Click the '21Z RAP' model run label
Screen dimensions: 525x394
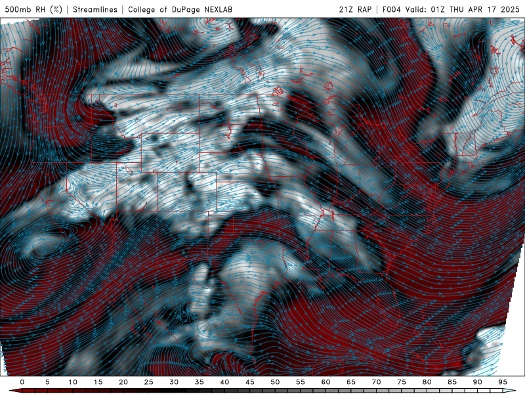pyautogui.click(x=355, y=9)
